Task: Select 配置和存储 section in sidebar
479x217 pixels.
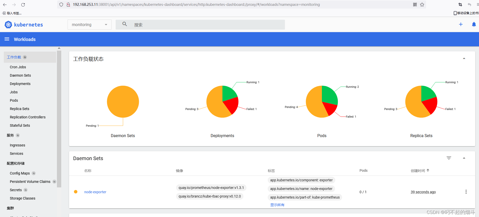Action: point(16,163)
